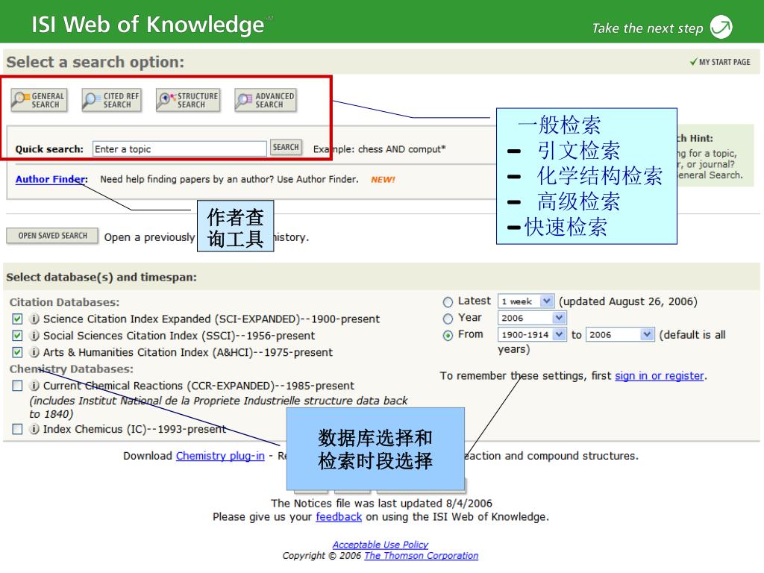Show info for Social Sciences Citation Index
Image resolution: width=764 pixels, height=573 pixels.
point(34,336)
